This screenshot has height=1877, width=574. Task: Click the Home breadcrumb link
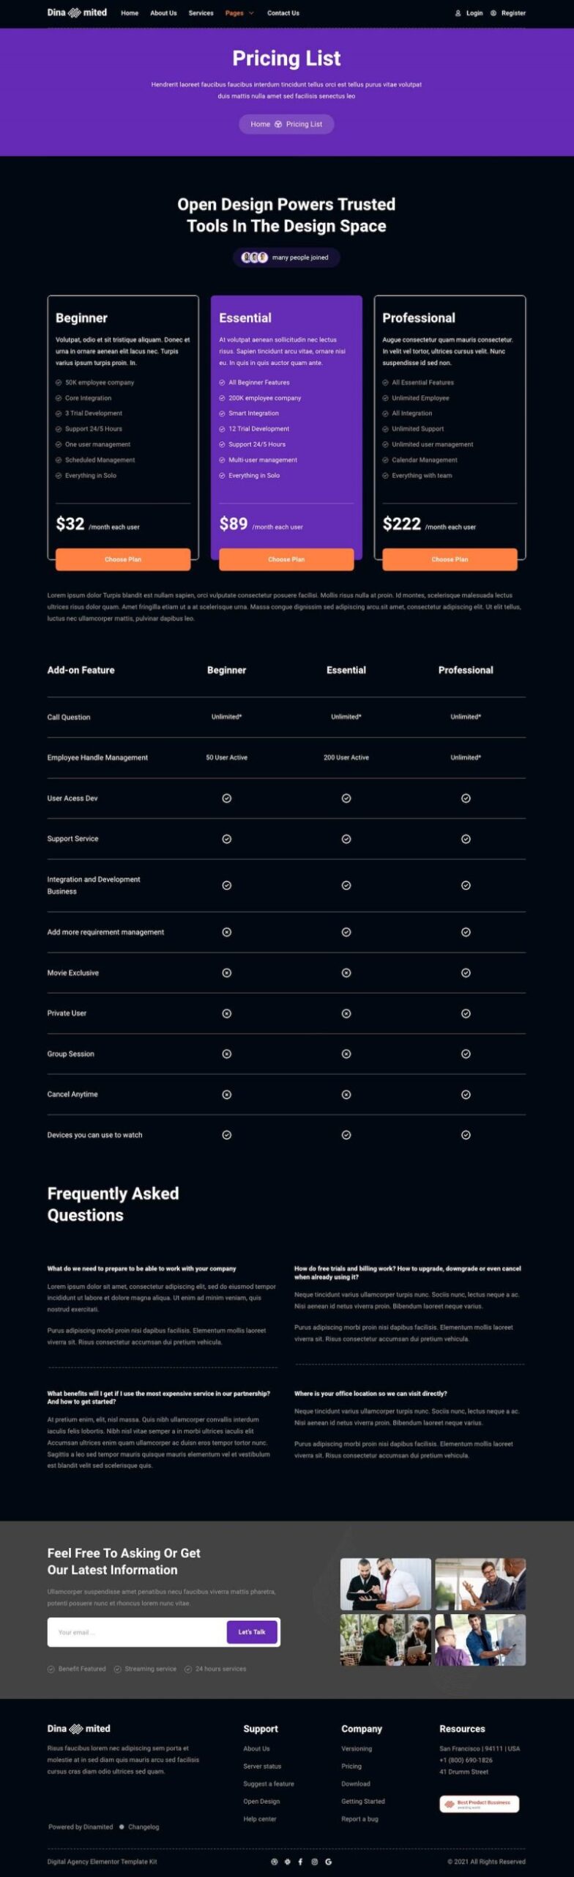point(260,125)
